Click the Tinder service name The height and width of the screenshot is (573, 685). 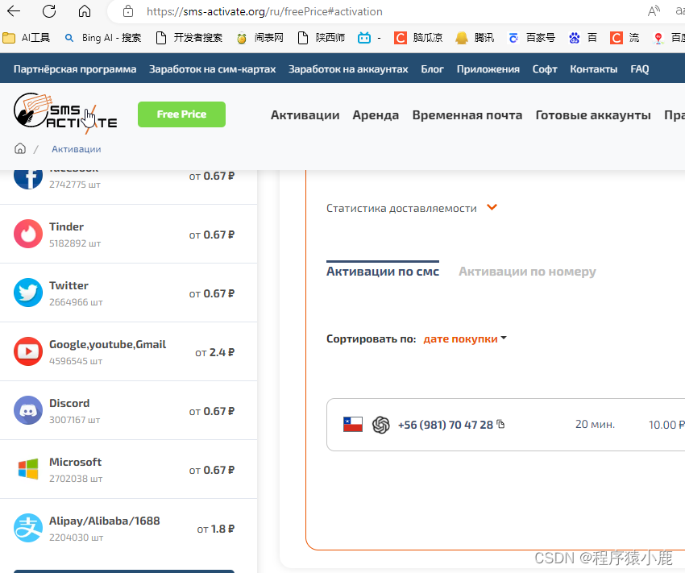click(66, 226)
